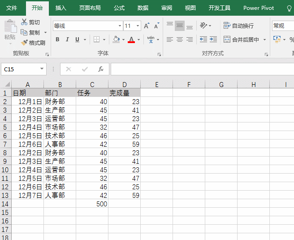
Task: Click the increase font size icon
Action: click(147, 26)
